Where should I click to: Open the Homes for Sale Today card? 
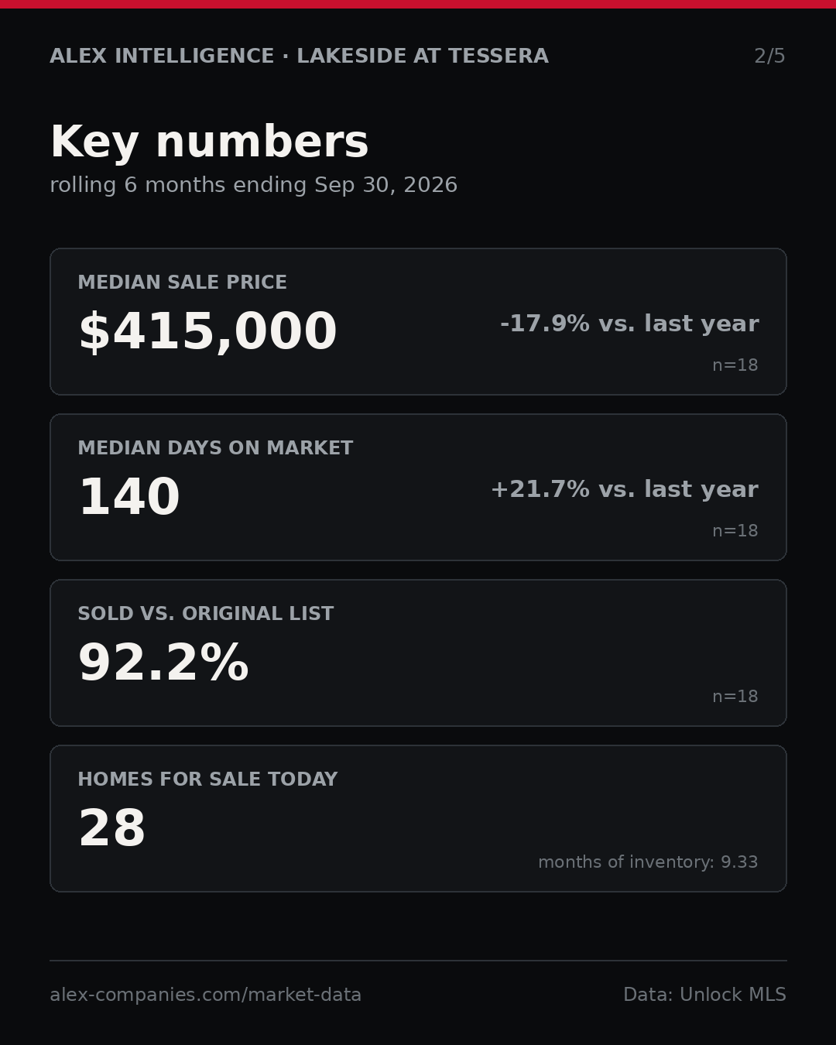tap(418, 818)
